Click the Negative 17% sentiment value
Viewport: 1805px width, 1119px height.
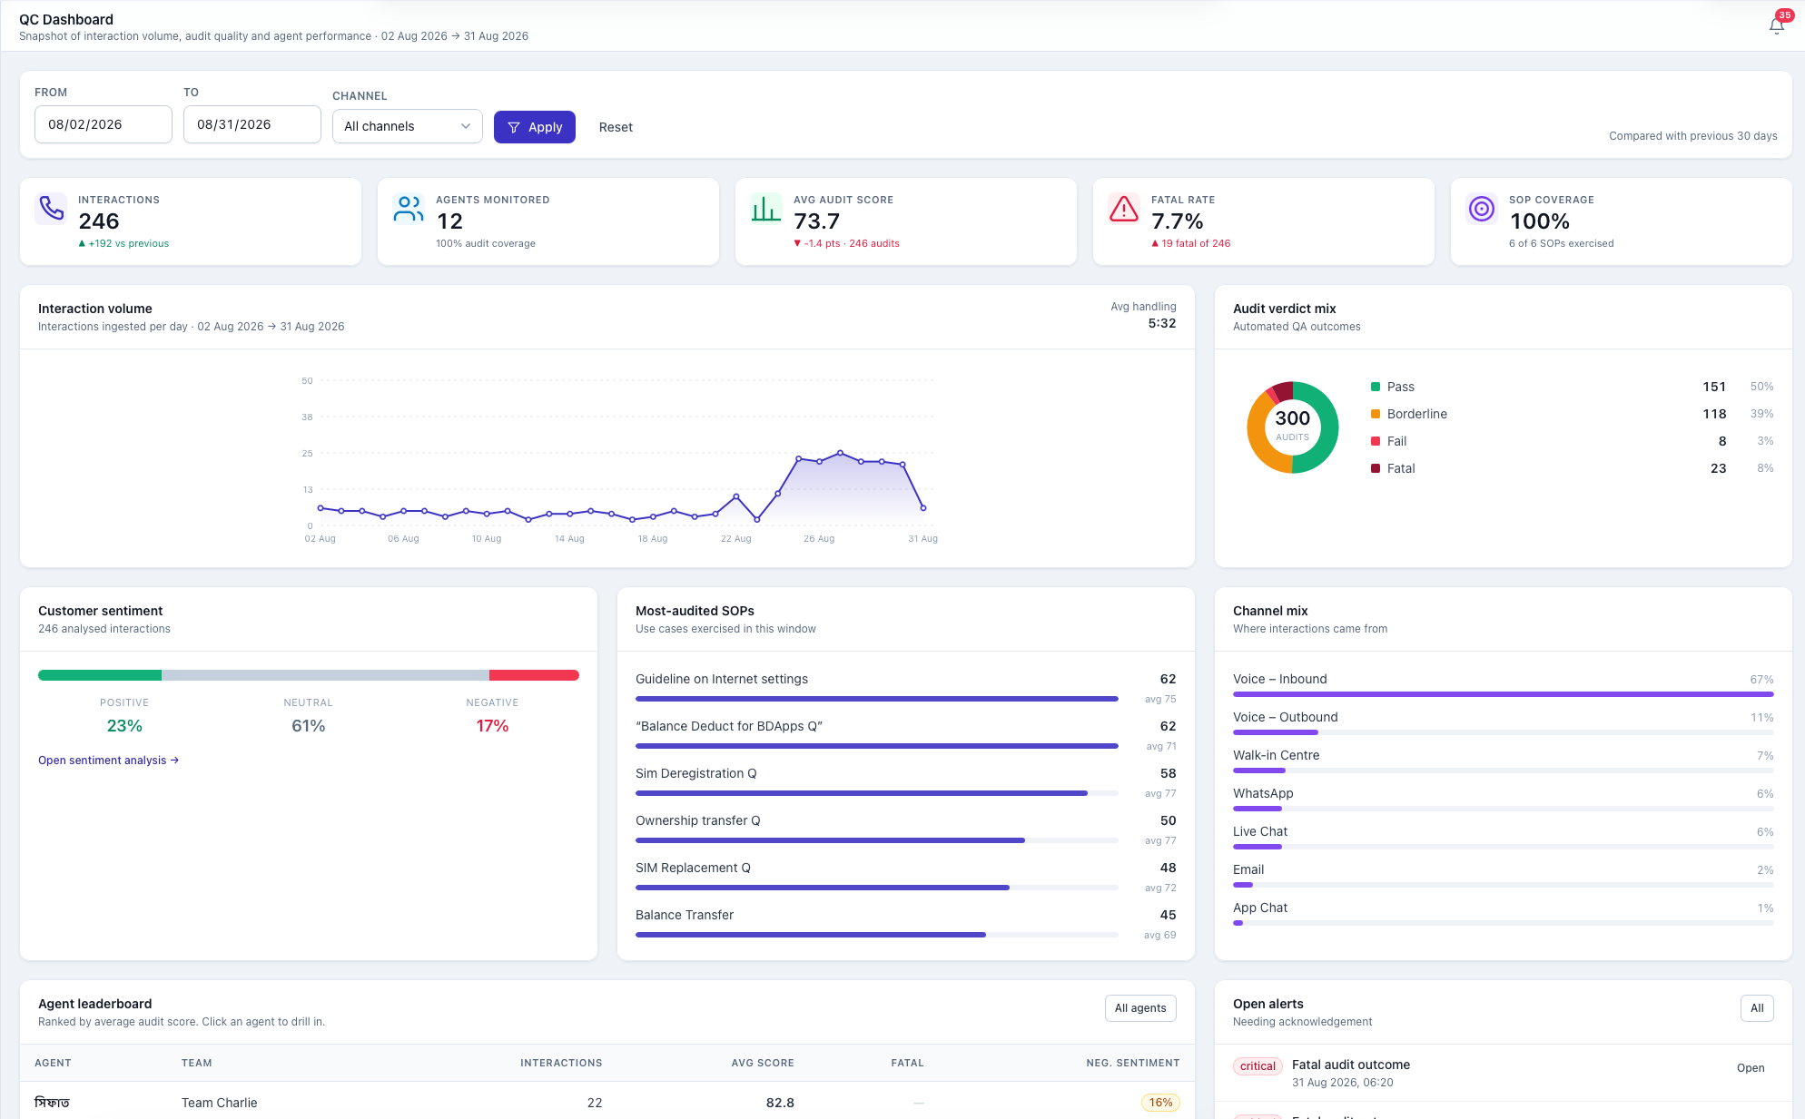click(492, 726)
